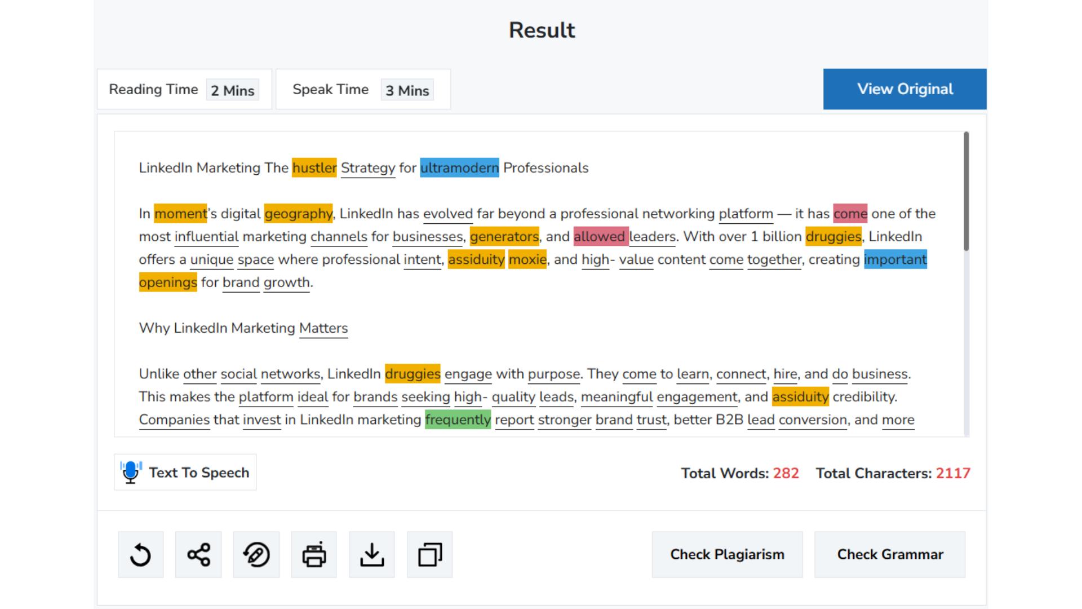
Task: Click the green-highlighted word 'frequently'
Action: pyautogui.click(x=458, y=420)
